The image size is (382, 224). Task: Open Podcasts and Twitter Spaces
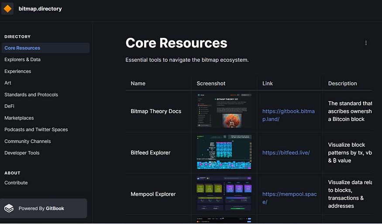[x=36, y=129]
